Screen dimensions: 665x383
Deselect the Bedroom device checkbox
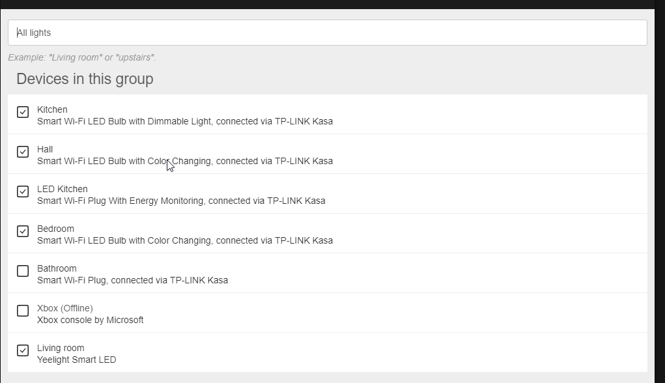[x=23, y=231]
